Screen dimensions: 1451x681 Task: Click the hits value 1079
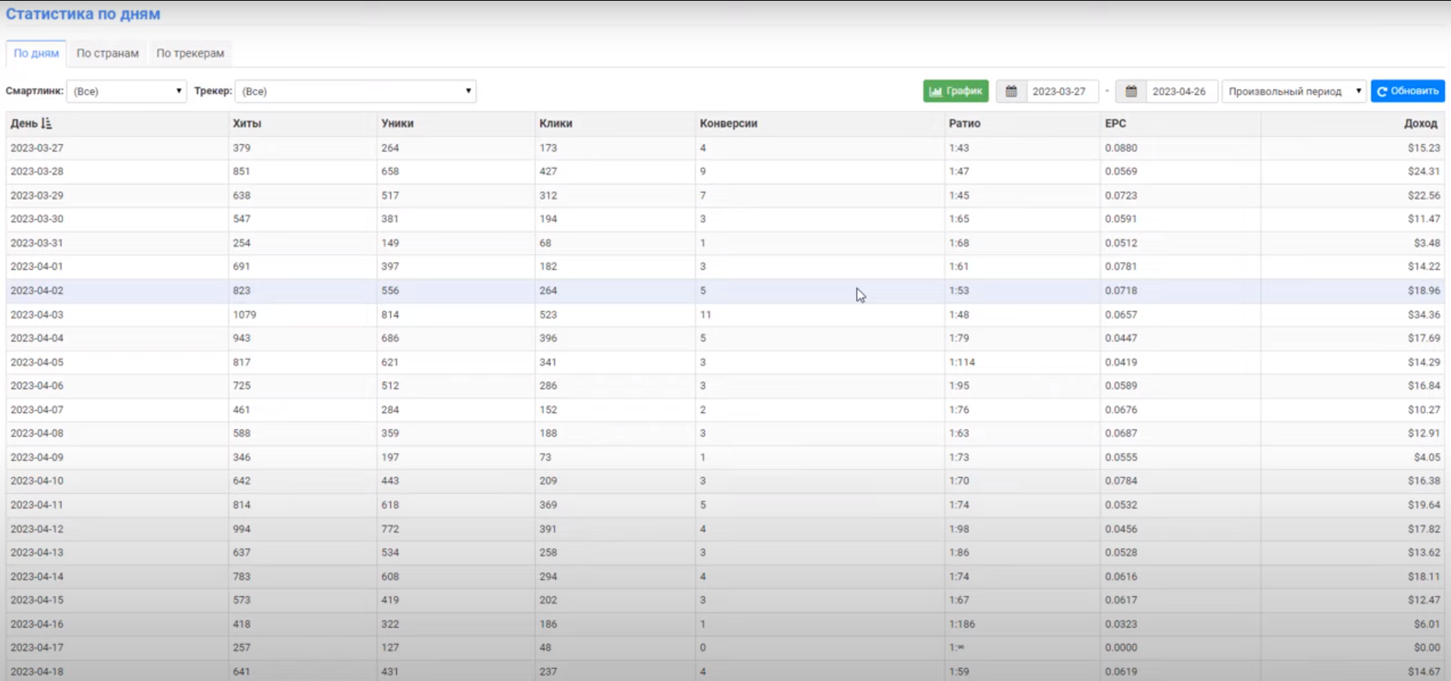(x=245, y=314)
